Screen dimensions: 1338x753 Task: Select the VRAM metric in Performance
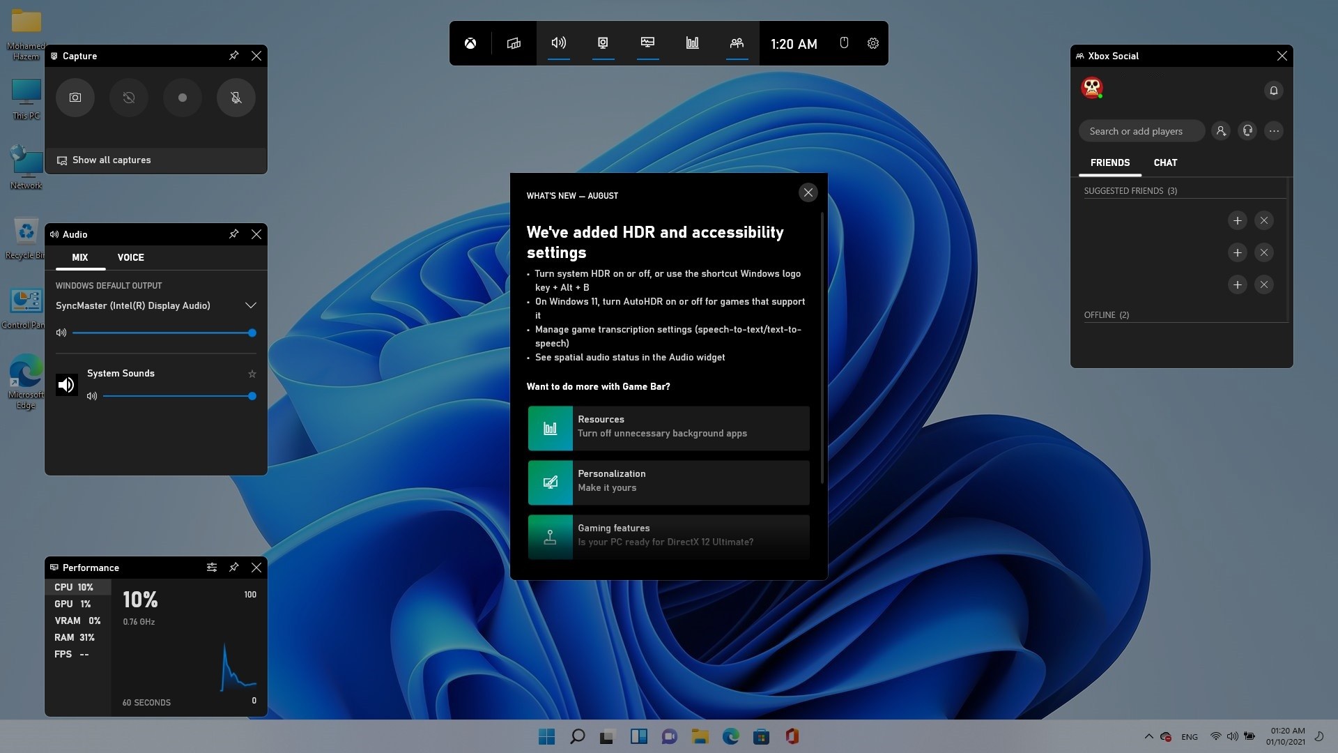click(x=77, y=621)
